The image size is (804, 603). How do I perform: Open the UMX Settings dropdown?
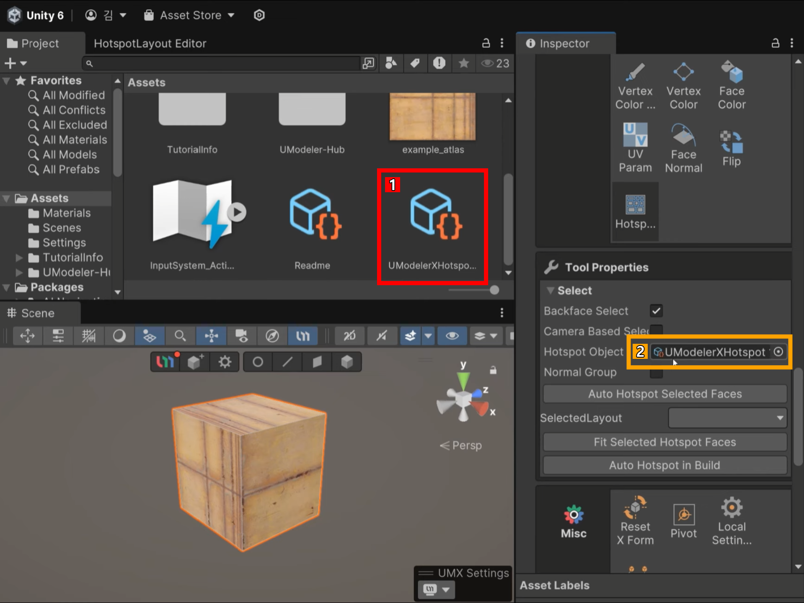[436, 589]
